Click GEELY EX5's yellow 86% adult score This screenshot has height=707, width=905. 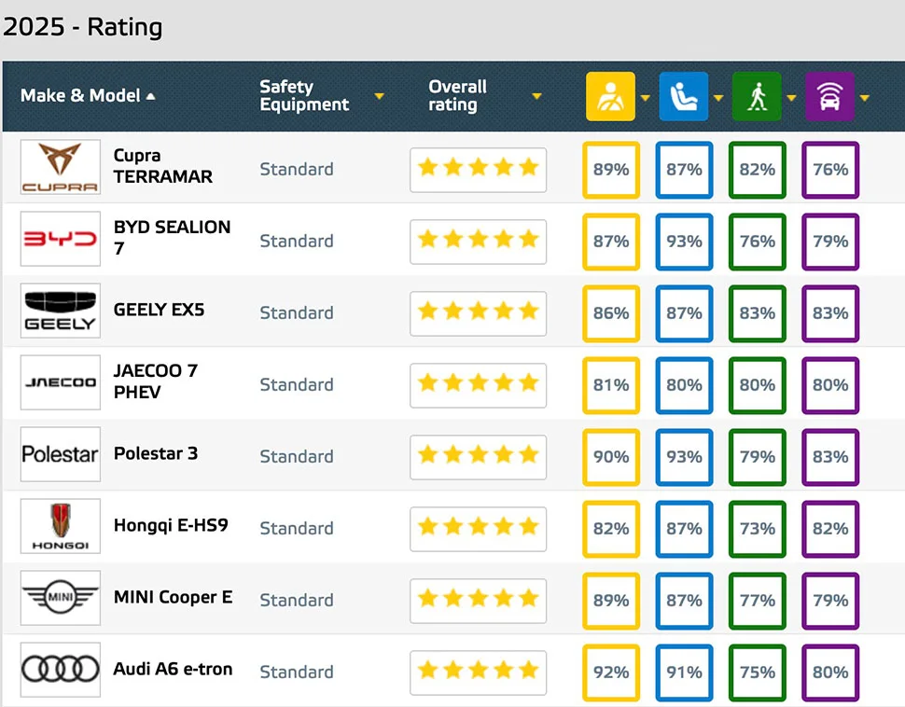pos(611,313)
